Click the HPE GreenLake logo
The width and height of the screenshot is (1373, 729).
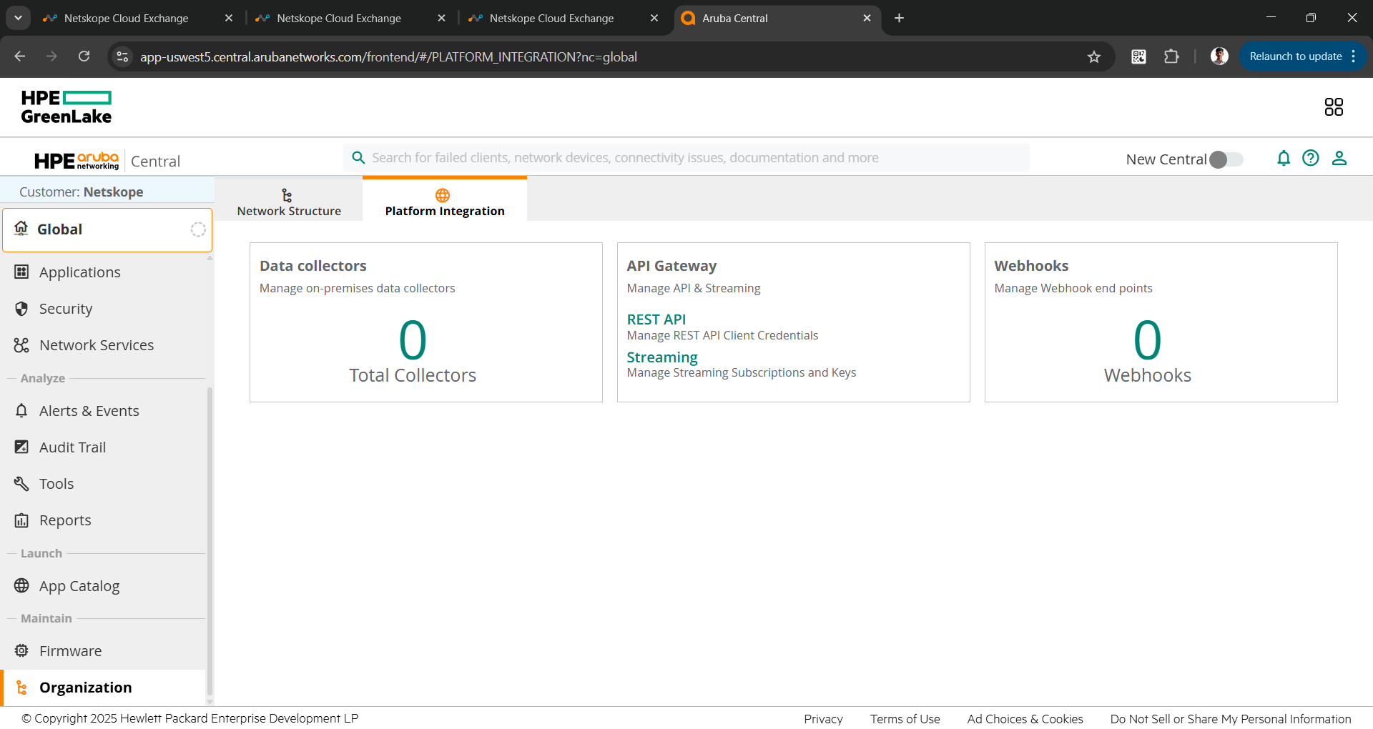67,107
